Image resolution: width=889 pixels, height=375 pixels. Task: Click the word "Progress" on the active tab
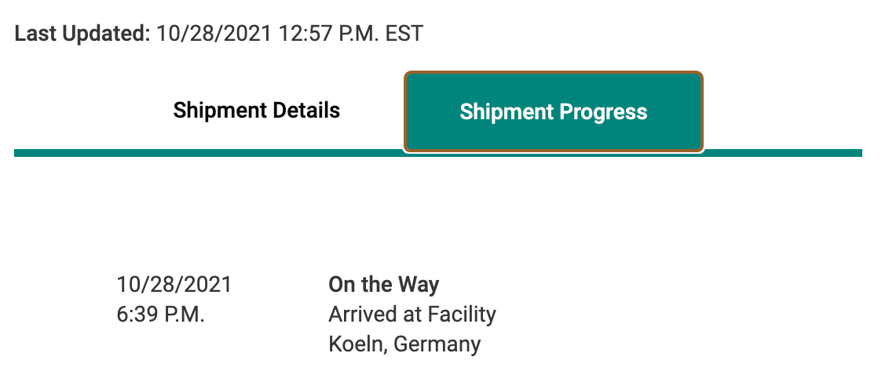click(x=602, y=111)
